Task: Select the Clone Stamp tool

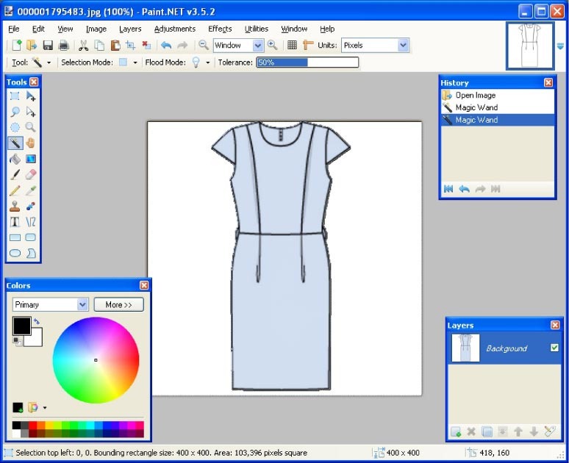Action: pyautogui.click(x=15, y=207)
